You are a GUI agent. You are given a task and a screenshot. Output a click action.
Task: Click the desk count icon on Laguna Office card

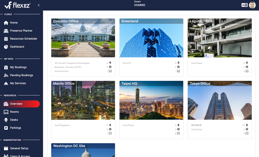(x=247, y=63)
